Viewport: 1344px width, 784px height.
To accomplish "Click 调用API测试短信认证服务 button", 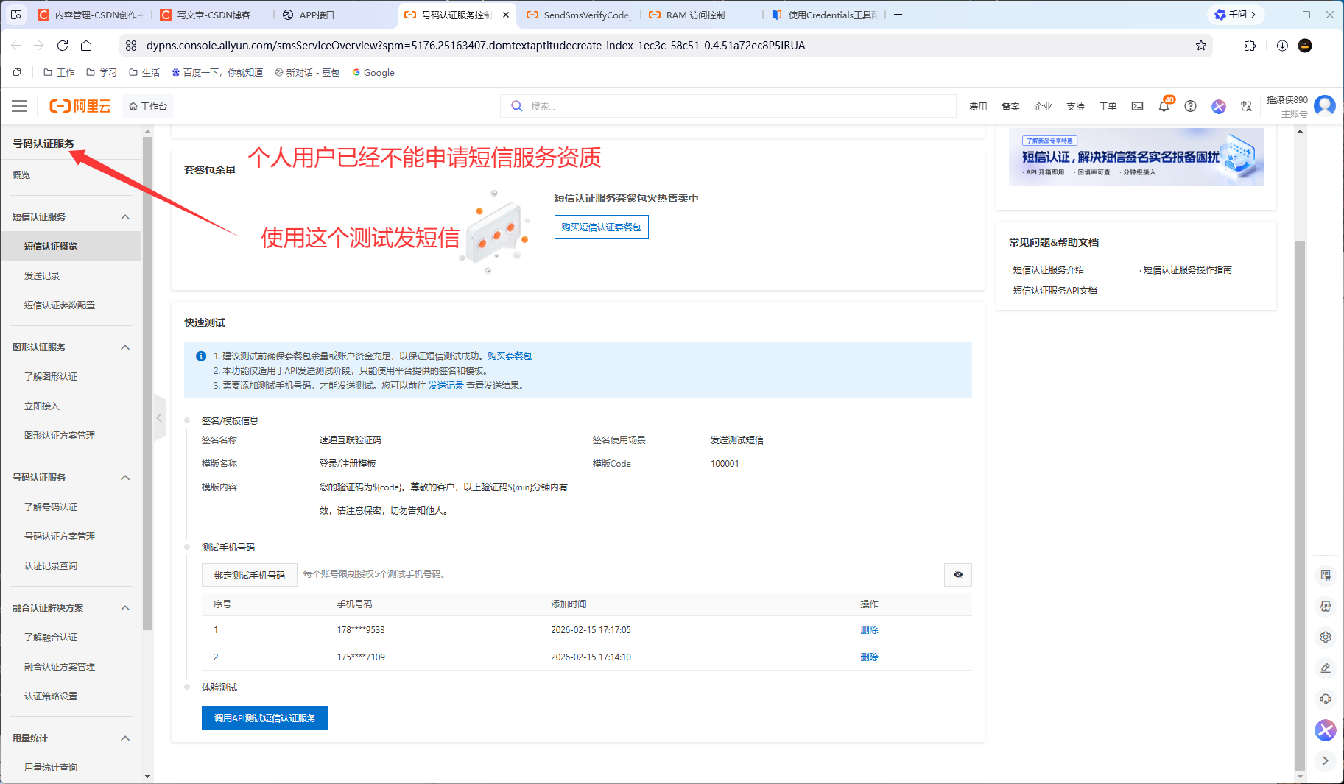I will pyautogui.click(x=265, y=718).
